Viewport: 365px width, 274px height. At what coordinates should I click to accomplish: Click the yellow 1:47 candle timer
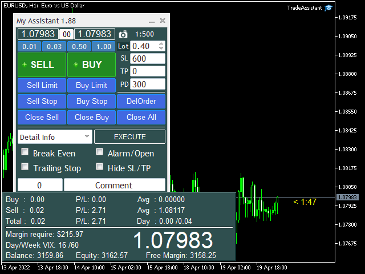pyautogui.click(x=305, y=202)
